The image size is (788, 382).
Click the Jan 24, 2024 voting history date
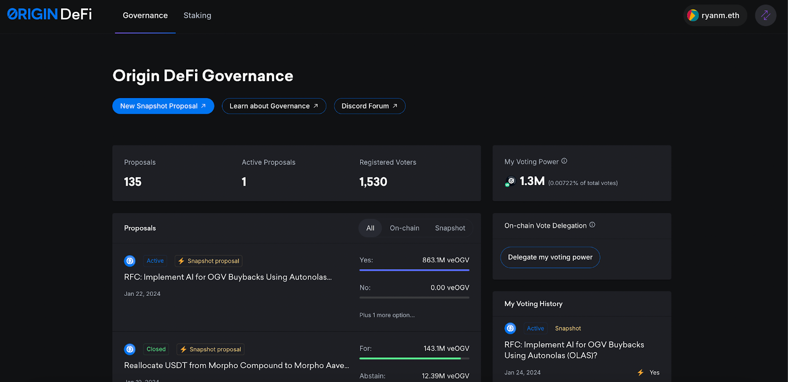(523, 373)
